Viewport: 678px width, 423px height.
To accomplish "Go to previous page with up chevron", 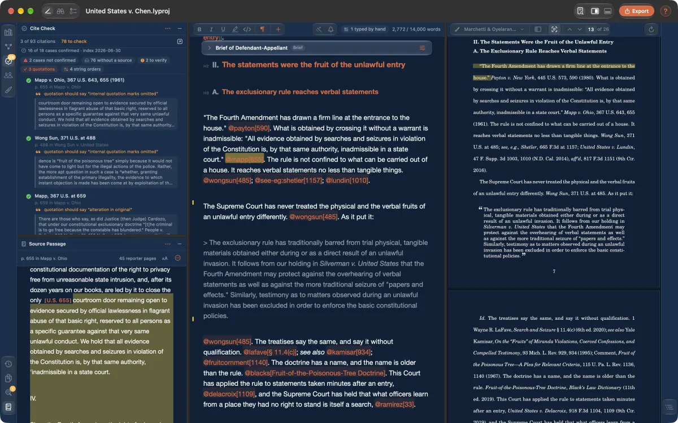I will [x=570, y=29].
